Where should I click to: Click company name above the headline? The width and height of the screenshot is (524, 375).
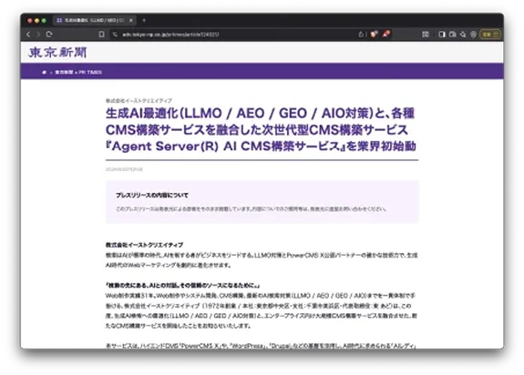tap(139, 100)
